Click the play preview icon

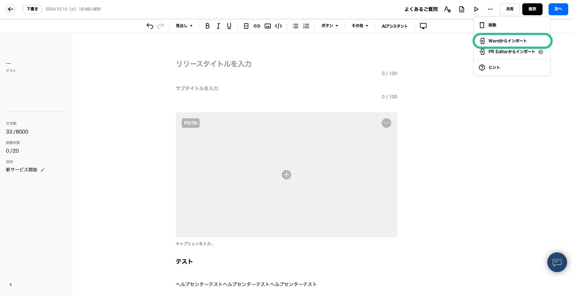[476, 9]
